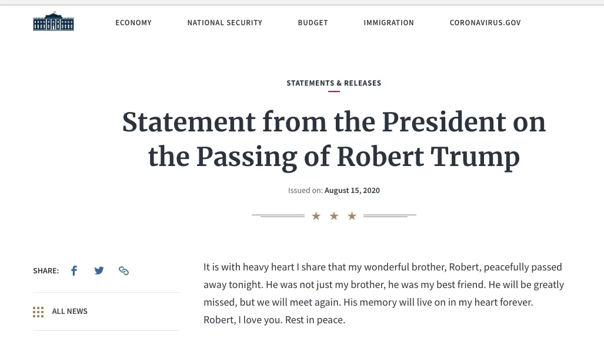Click the SHARE label
This screenshot has width=604, height=342.
click(x=46, y=271)
